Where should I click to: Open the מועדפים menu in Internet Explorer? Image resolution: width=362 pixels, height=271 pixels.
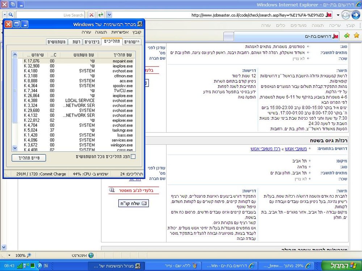(299, 25)
